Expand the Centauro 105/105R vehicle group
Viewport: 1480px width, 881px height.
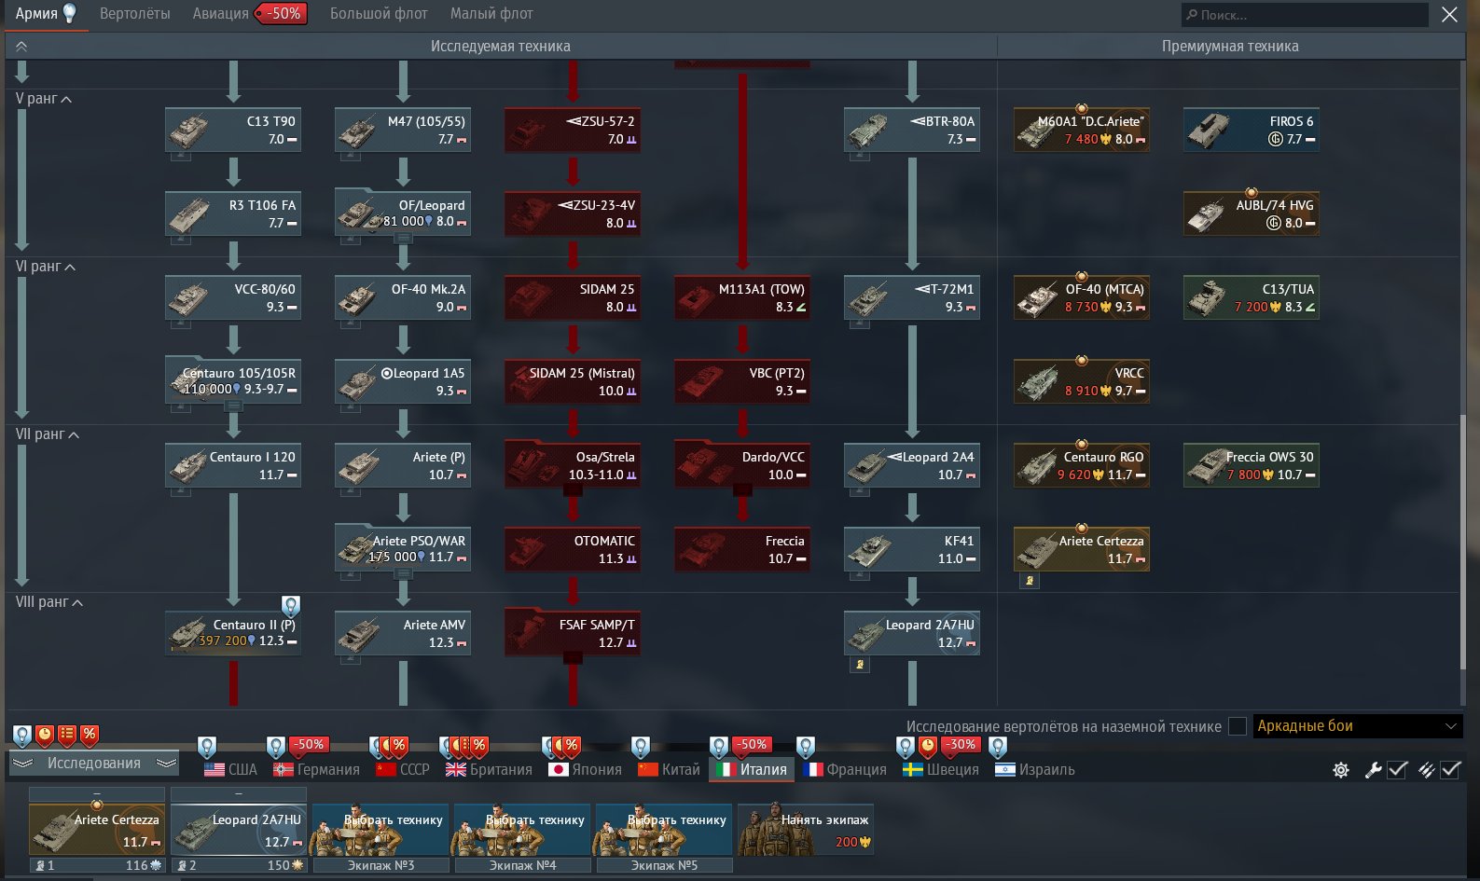click(233, 406)
